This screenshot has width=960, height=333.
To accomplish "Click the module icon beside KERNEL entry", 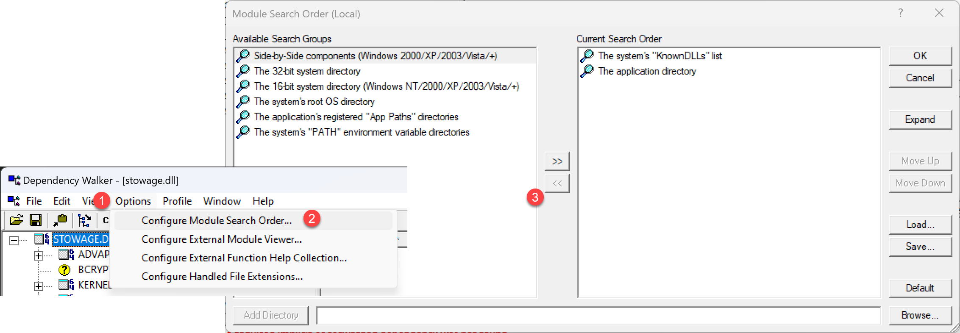I will pyautogui.click(x=66, y=285).
